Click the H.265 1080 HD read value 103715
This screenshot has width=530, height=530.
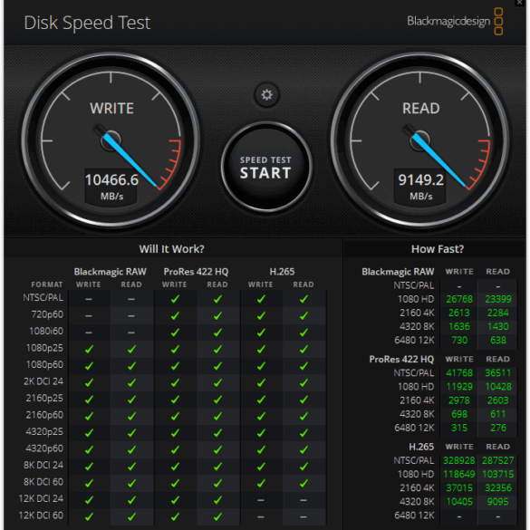[x=498, y=474]
